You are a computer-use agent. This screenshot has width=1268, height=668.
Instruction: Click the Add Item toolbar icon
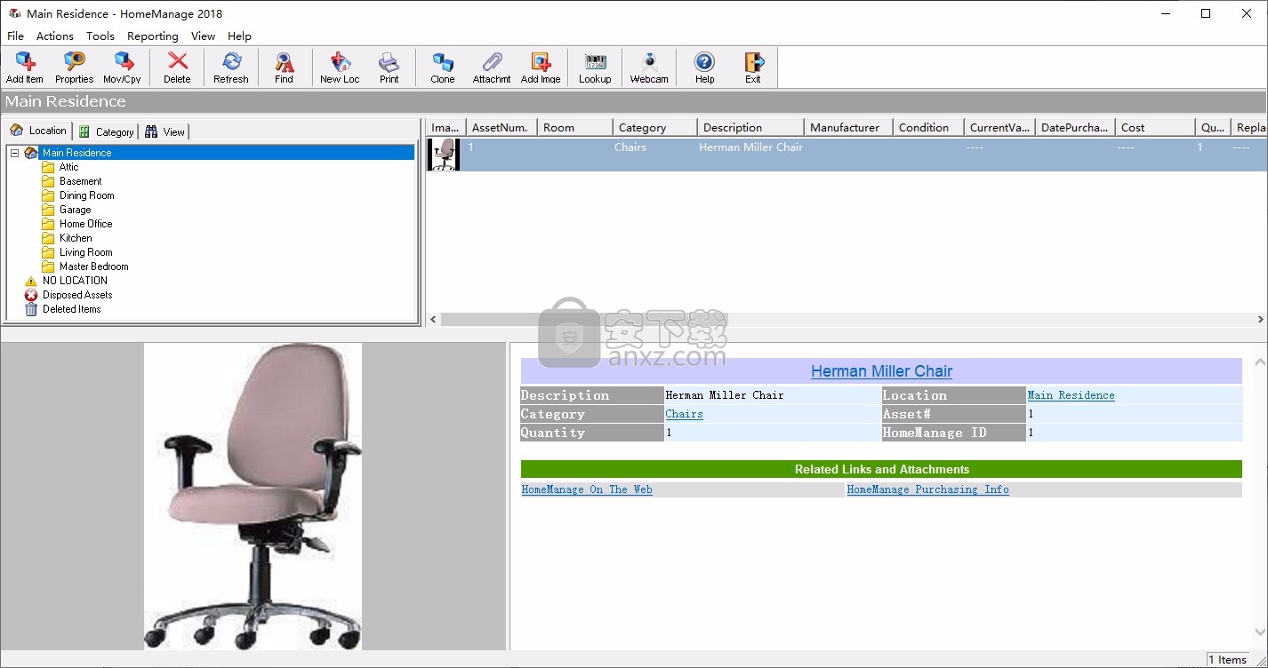point(25,68)
